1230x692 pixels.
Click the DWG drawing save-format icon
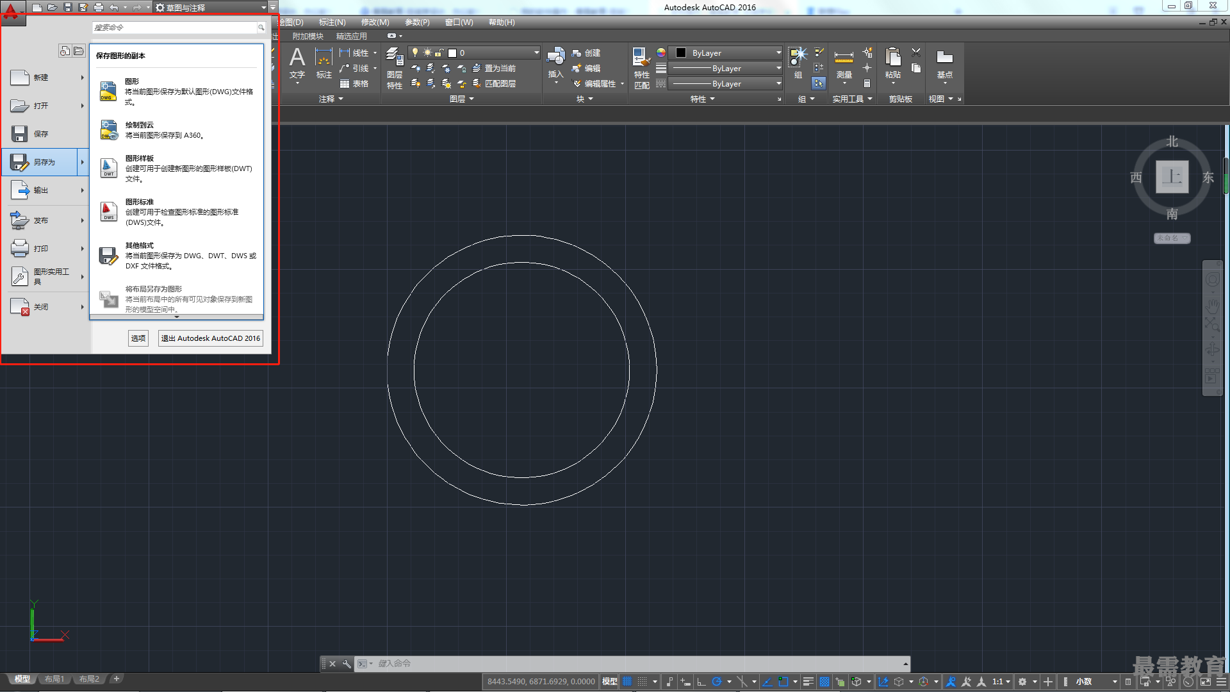108,91
